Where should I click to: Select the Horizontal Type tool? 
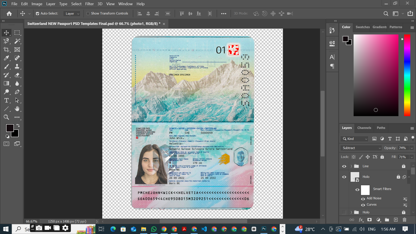[x=6, y=100]
